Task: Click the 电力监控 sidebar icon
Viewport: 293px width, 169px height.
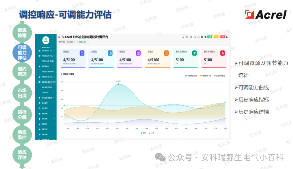Action: click(x=39, y=103)
